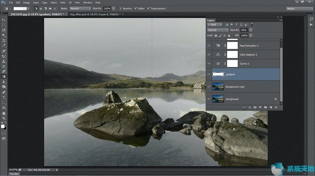Open the Layer menu
The image size is (315, 176).
tap(36, 3)
